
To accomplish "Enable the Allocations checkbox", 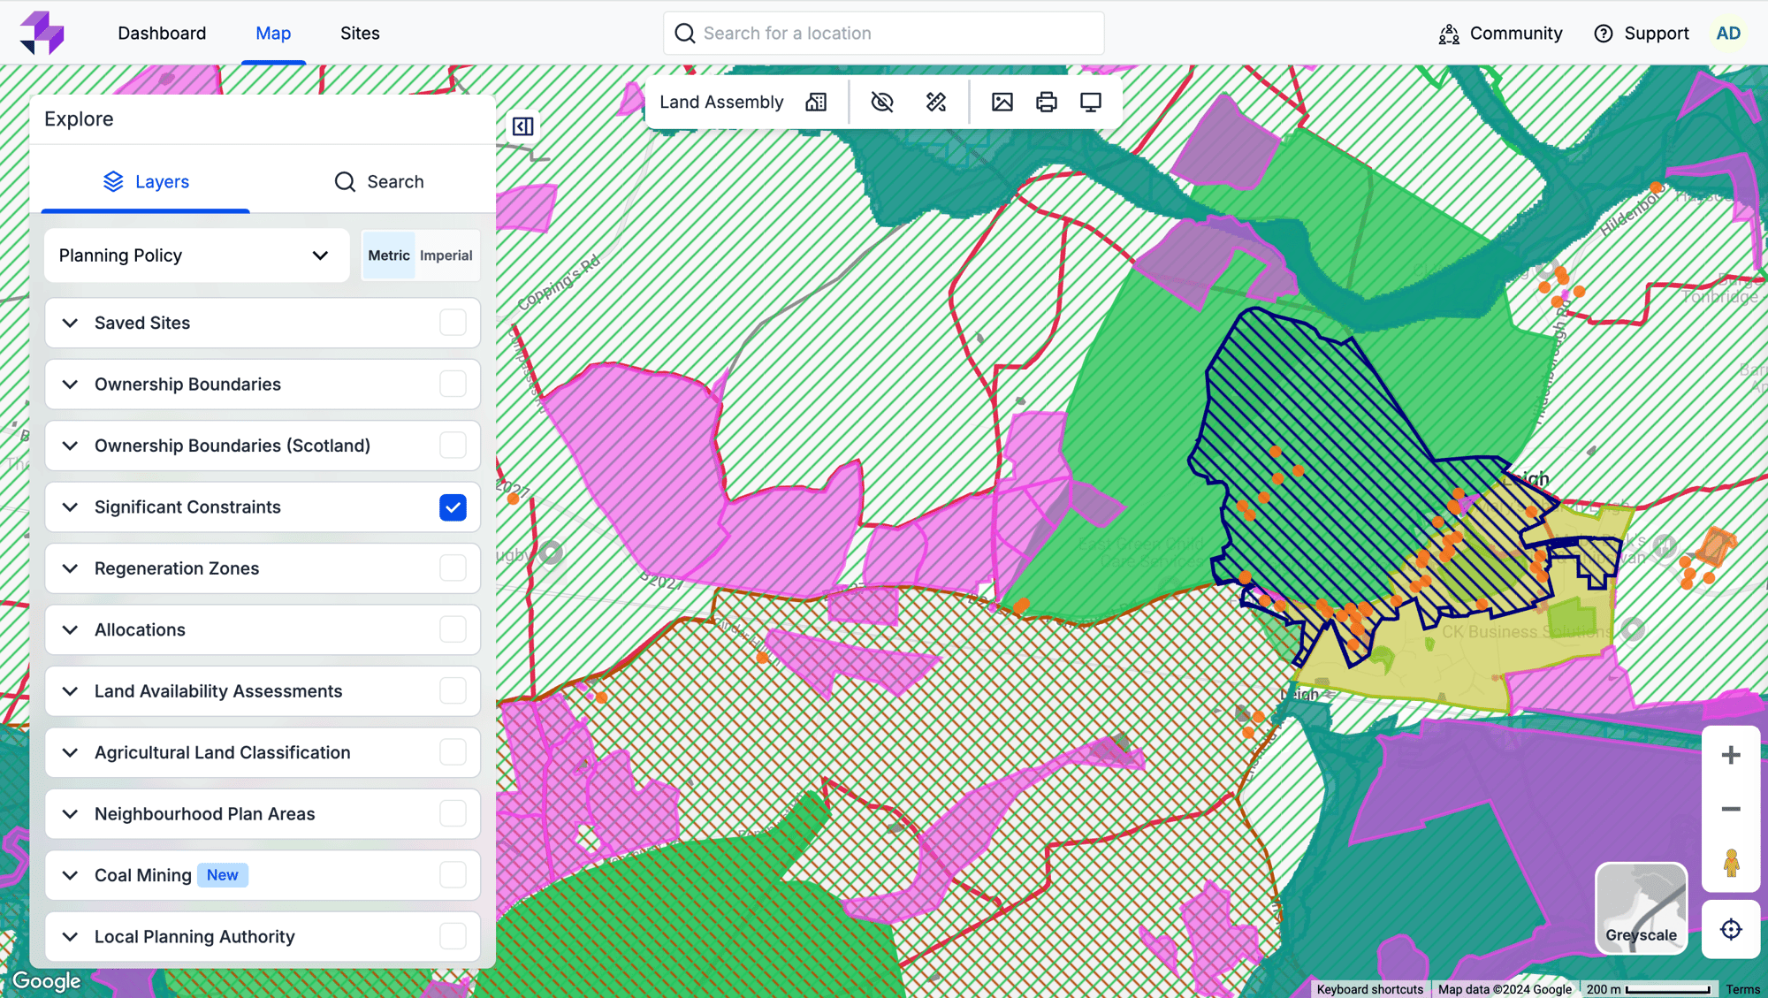I will pos(453,629).
